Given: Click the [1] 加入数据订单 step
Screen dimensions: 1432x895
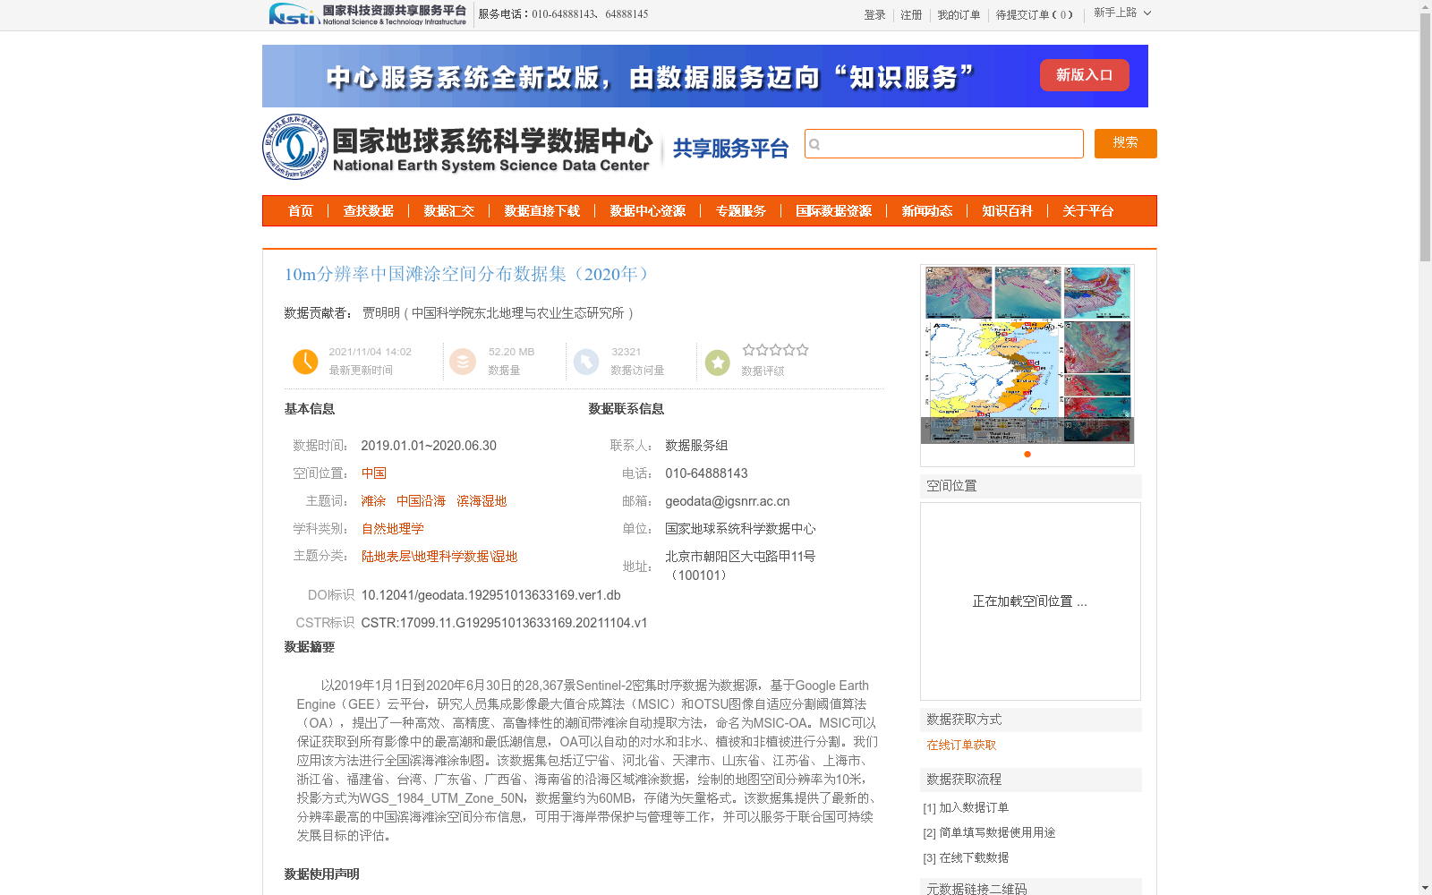Looking at the screenshot, I should click(x=966, y=807).
